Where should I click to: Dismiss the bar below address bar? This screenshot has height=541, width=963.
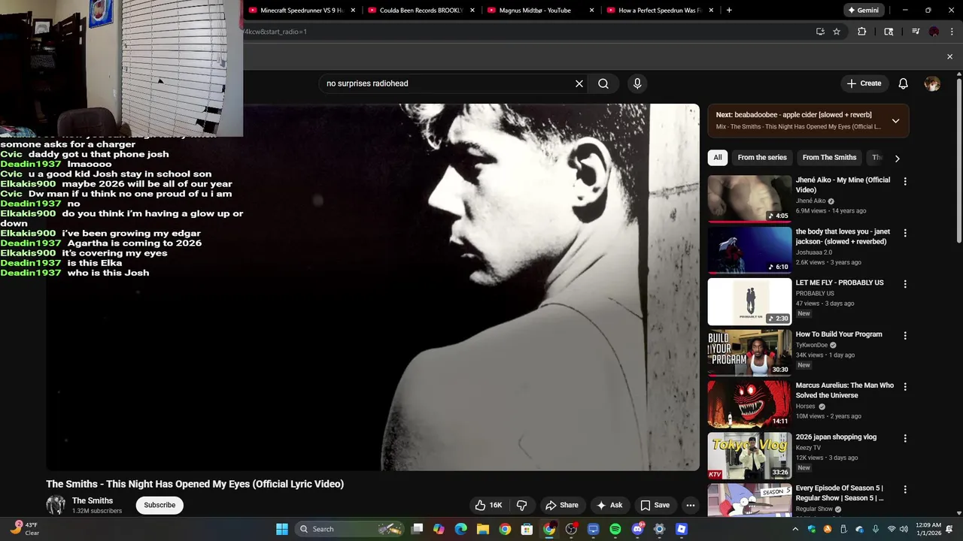pos(949,57)
